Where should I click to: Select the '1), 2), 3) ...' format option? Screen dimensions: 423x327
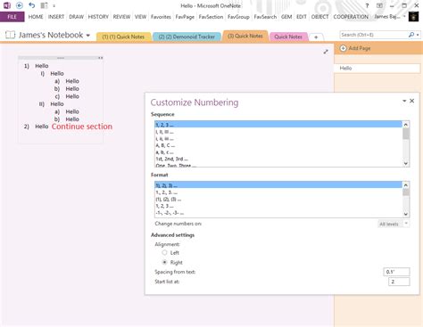pyautogui.click(x=278, y=185)
